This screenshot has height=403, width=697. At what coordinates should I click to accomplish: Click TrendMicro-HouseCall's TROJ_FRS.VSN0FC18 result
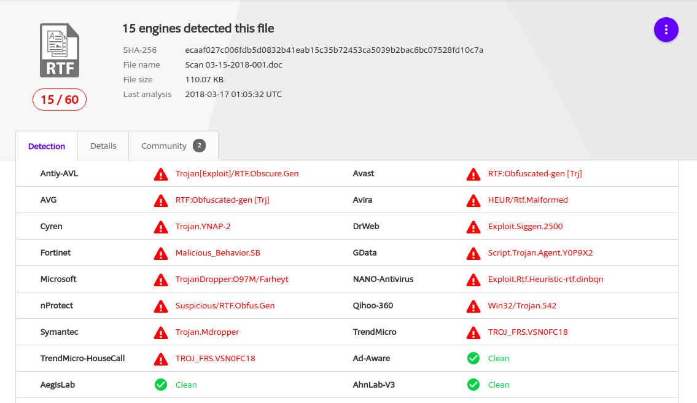click(215, 358)
